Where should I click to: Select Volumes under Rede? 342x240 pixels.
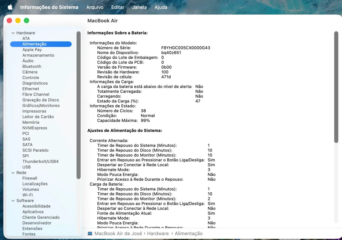31,190
